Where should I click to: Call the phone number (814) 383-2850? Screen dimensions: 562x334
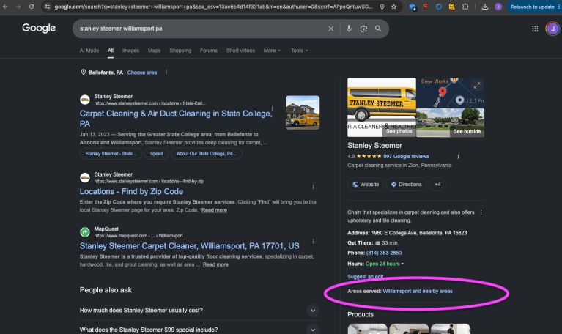click(383, 253)
